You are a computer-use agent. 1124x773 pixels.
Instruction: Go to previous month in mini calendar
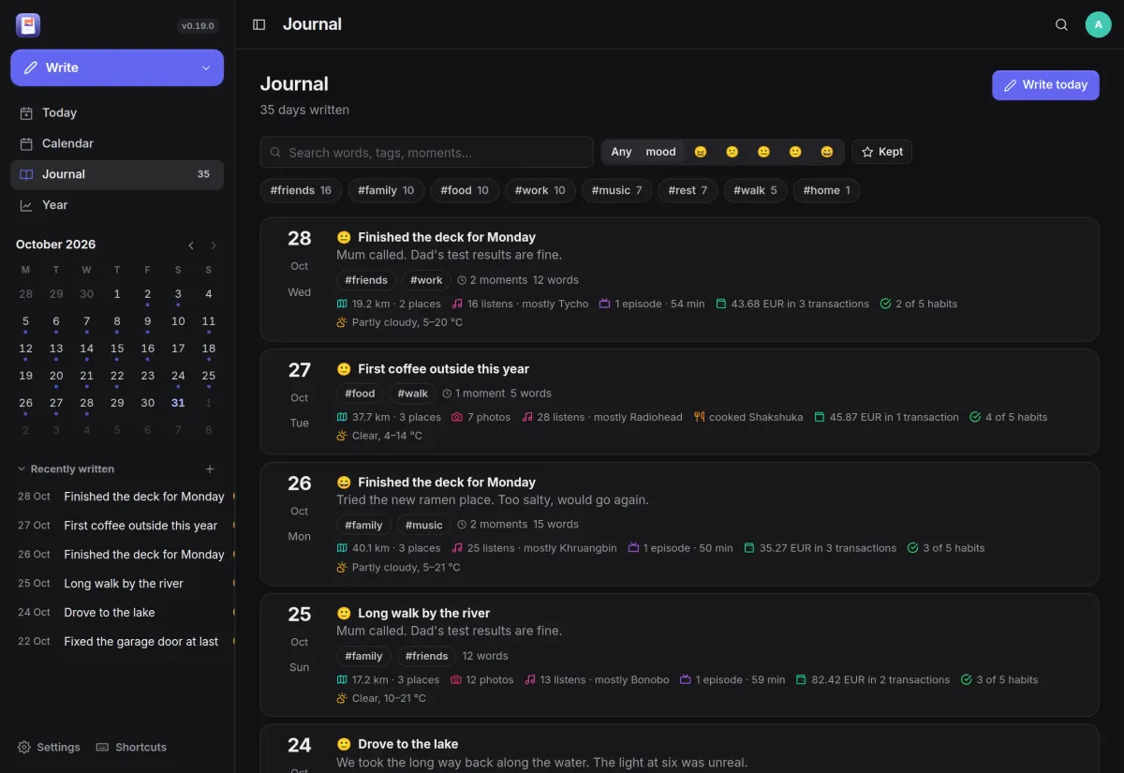click(191, 245)
